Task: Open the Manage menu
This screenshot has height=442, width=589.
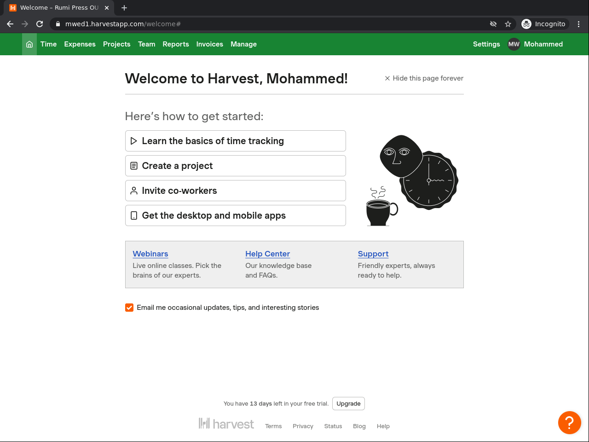Action: click(x=244, y=44)
